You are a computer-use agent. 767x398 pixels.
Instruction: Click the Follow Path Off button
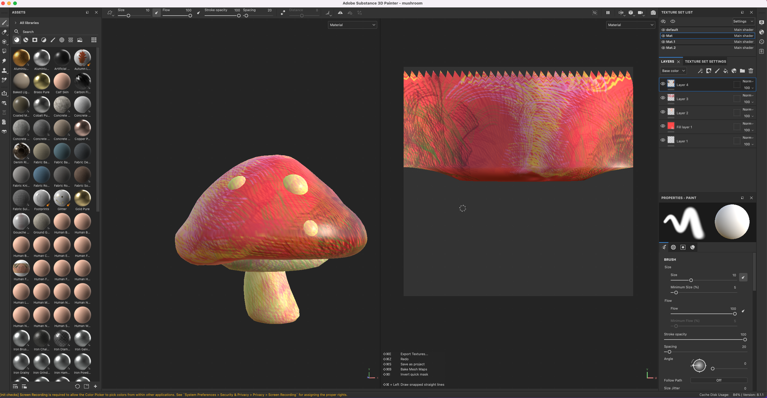(719, 380)
